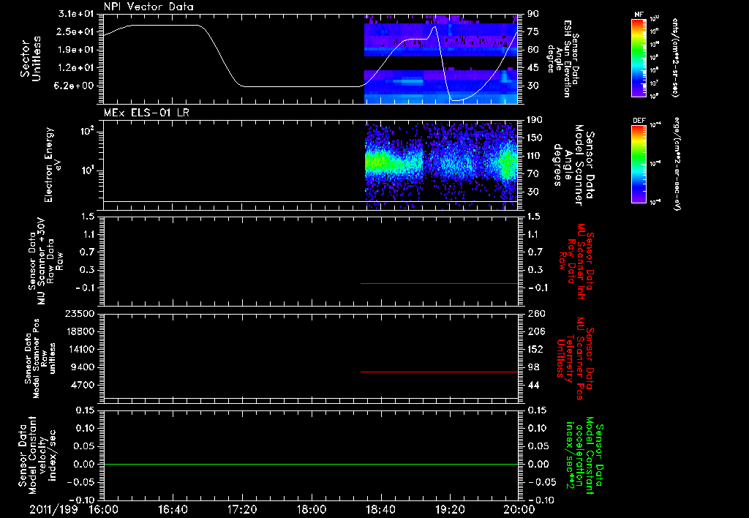The height and width of the screenshot is (518, 749).
Task: Select the '2.5e+01' sector axis value
Action: click(76, 31)
